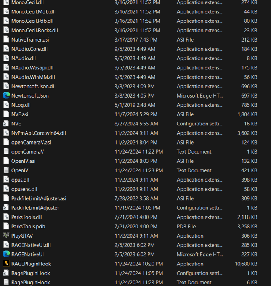The width and height of the screenshot is (271, 286).
Task: Click the NativeTrainer.asi file icon
Action: click(6, 40)
